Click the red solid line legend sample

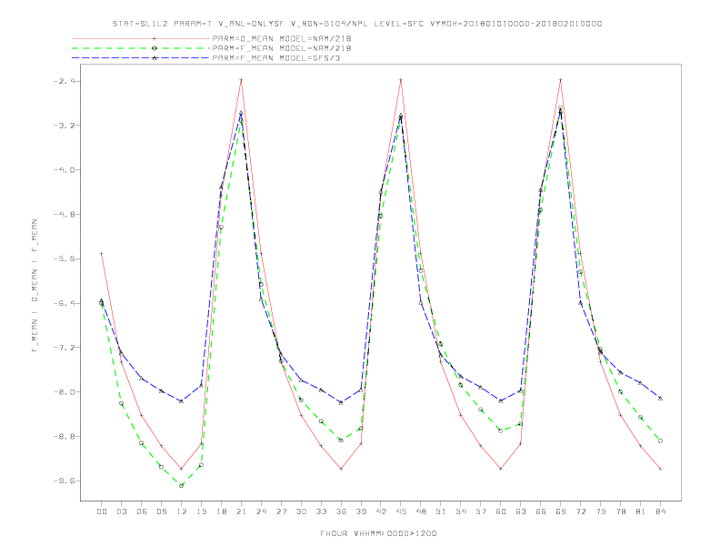[141, 38]
